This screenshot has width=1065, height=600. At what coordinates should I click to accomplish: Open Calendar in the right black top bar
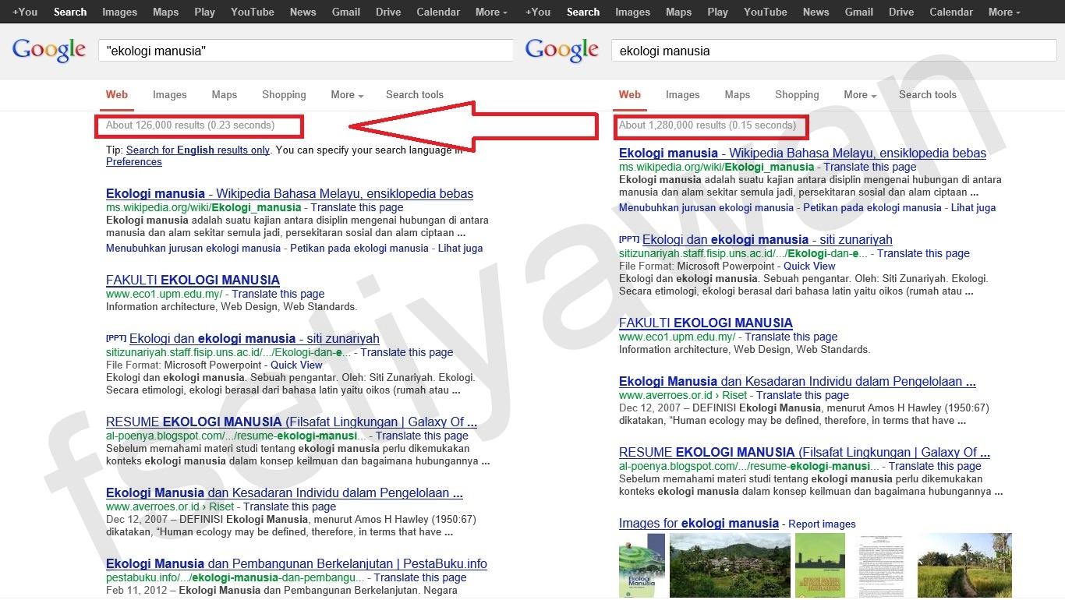point(951,12)
